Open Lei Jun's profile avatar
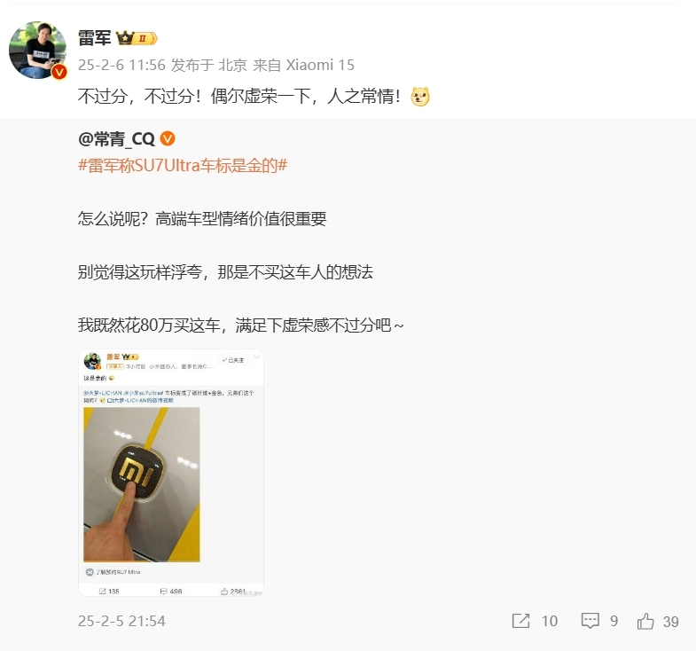 (x=38, y=51)
